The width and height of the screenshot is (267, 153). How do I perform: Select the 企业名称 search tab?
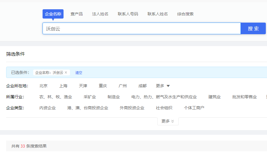(53, 14)
